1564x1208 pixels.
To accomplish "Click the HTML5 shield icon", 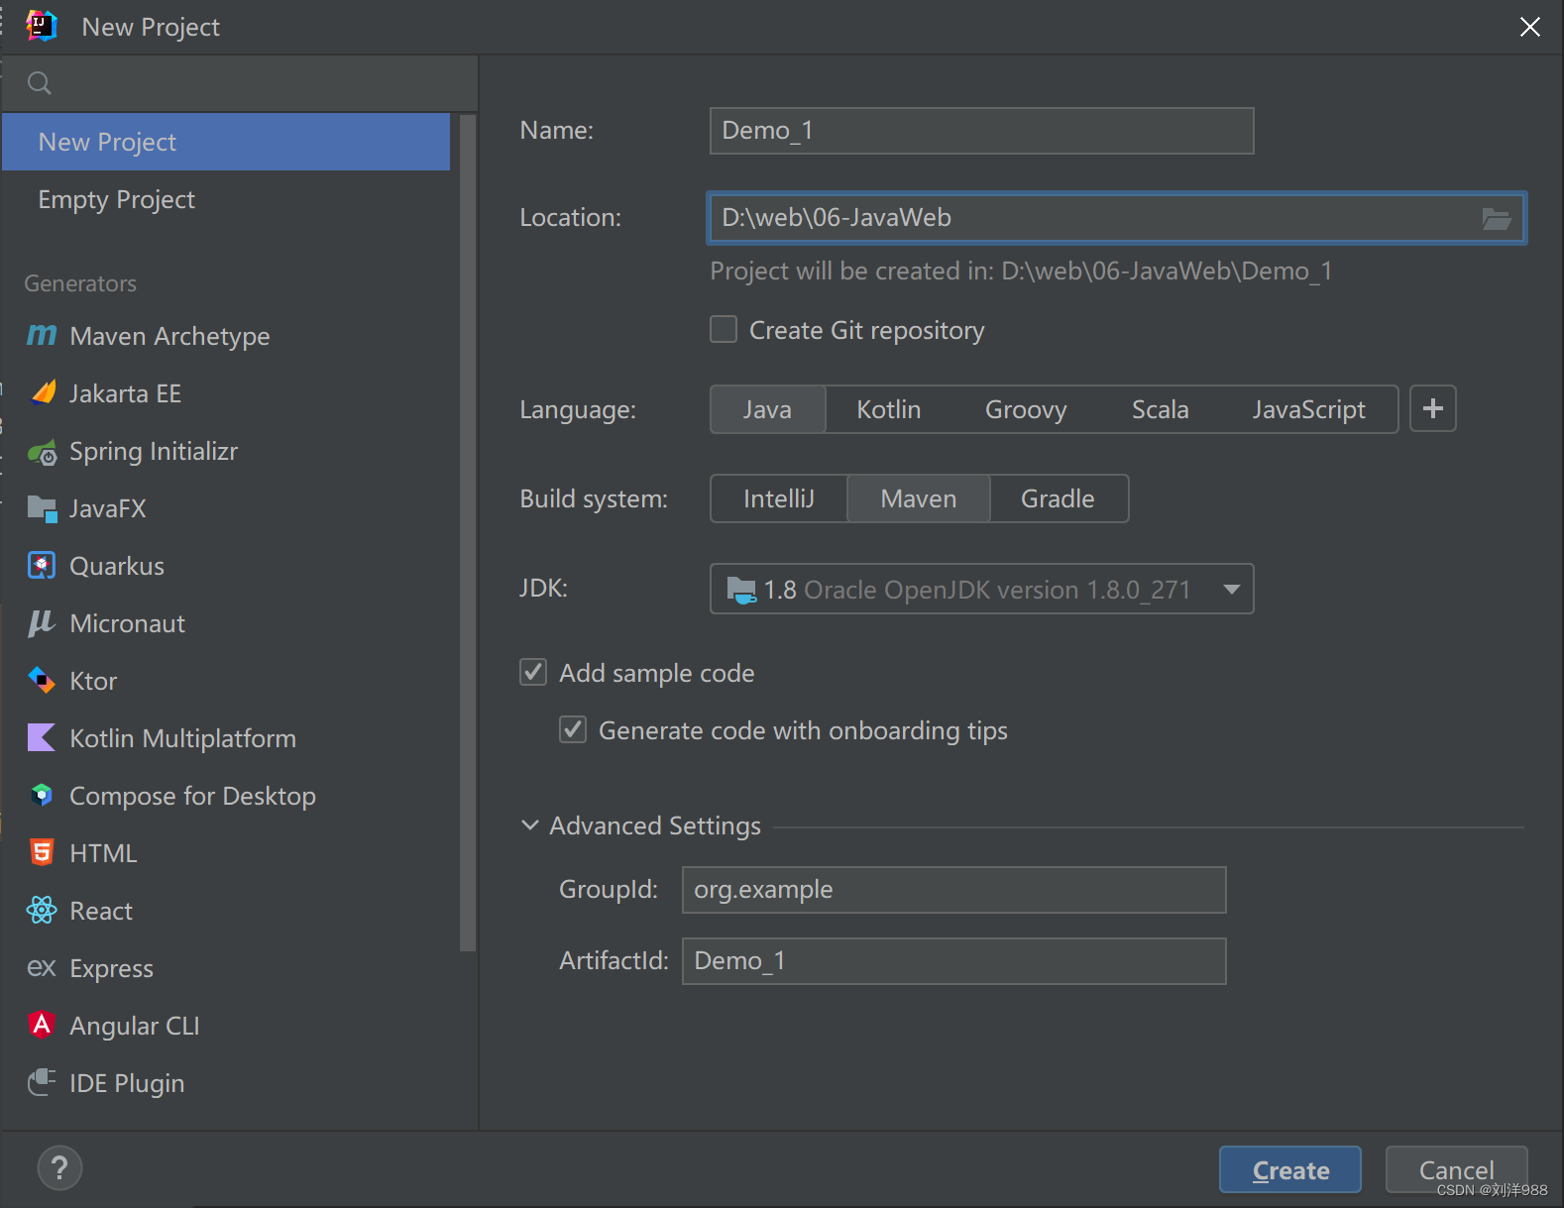I will tap(42, 852).
